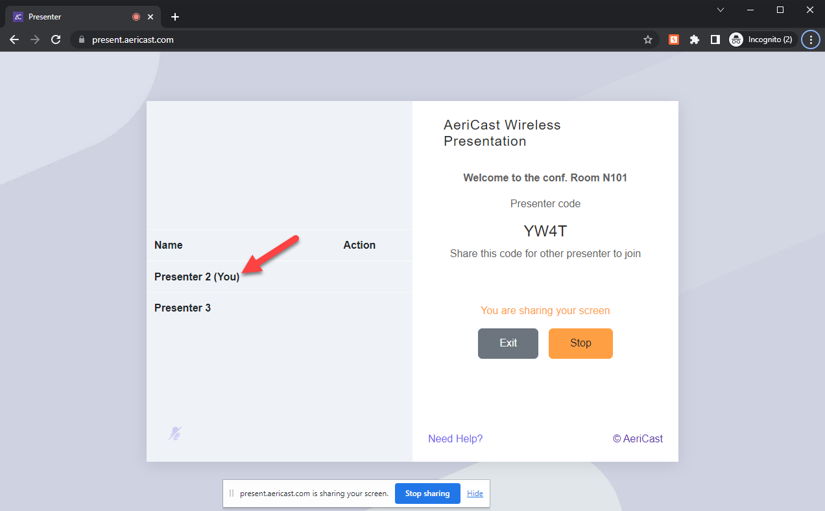Open the browser side panel icon
This screenshot has height=511, width=825.
[x=715, y=40]
